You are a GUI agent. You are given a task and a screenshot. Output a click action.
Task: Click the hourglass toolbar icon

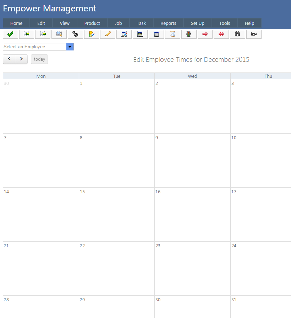172,34
